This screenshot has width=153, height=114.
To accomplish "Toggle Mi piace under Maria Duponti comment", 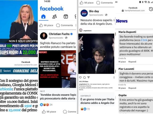I will (x=122, y=62).
